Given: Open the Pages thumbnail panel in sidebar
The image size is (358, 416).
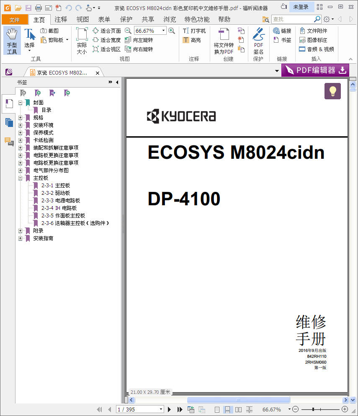Looking at the screenshot, I should 9,122.
